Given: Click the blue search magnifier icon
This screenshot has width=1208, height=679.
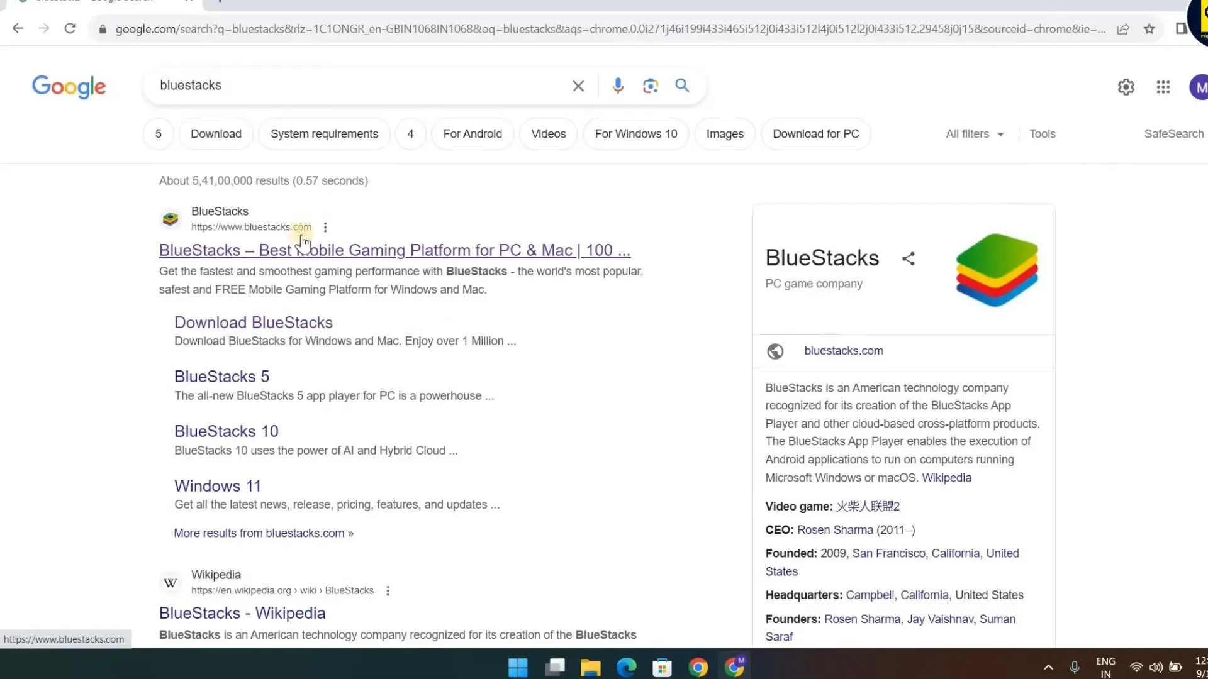Looking at the screenshot, I should [x=682, y=86].
